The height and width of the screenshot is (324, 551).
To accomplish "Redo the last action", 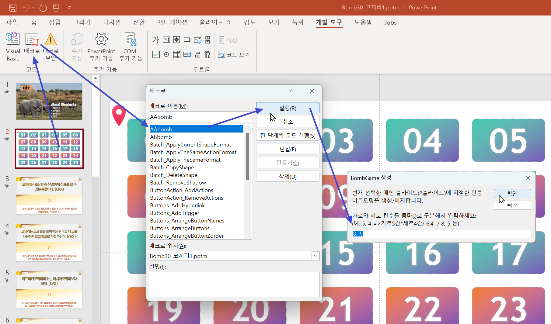I will [43, 8].
